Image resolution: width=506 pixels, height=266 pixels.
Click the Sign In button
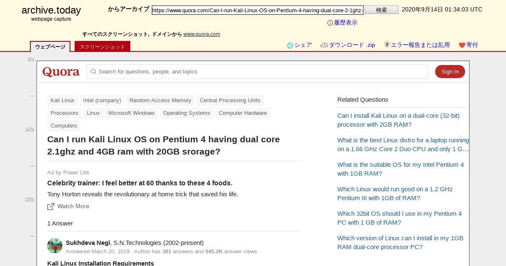pos(450,72)
